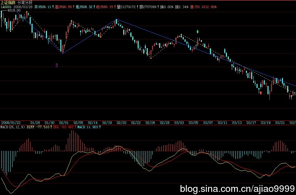Click the 上证指数 index title

pyautogui.click(x=7, y=2)
